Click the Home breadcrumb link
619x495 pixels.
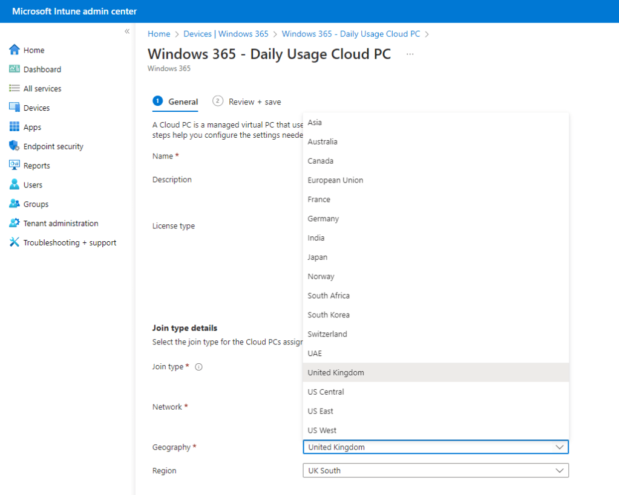coord(159,34)
